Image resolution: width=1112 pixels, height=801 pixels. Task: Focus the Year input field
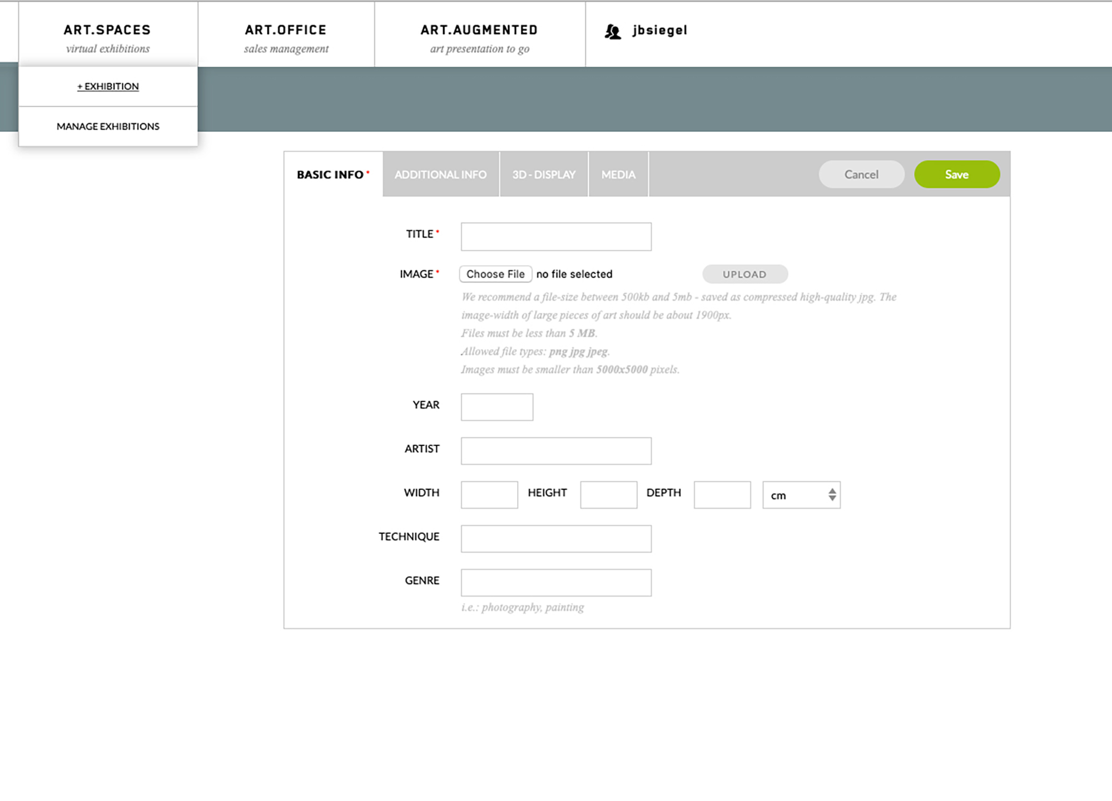(497, 407)
